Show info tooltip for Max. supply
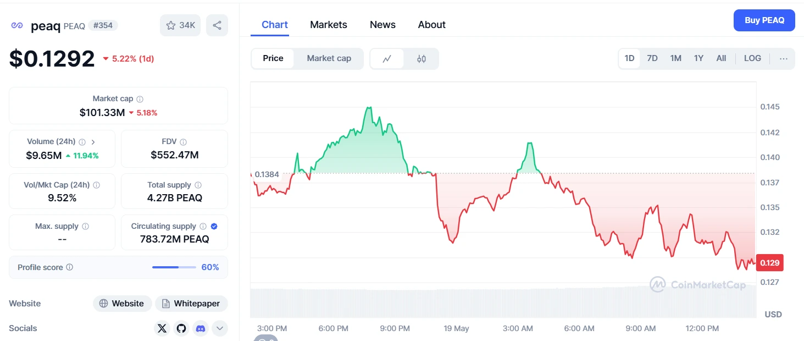The image size is (804, 341). pyautogui.click(x=85, y=227)
